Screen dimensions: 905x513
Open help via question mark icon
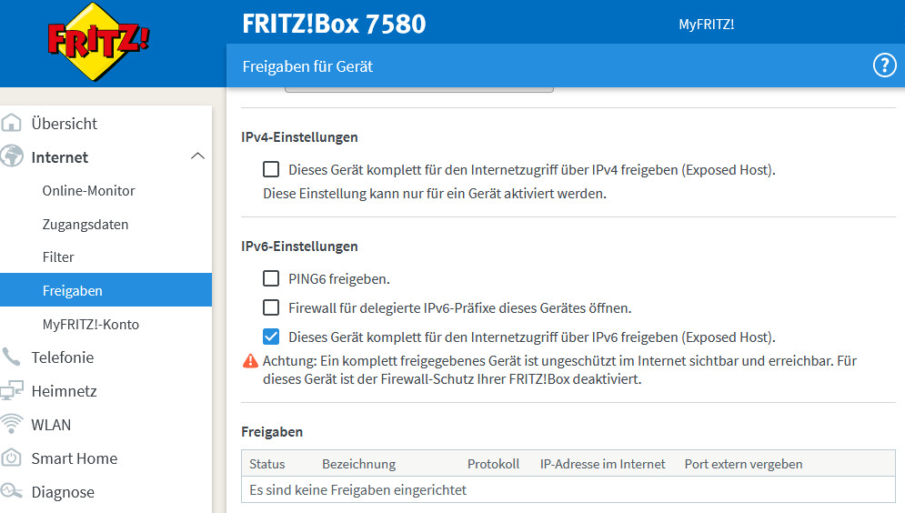click(x=884, y=65)
